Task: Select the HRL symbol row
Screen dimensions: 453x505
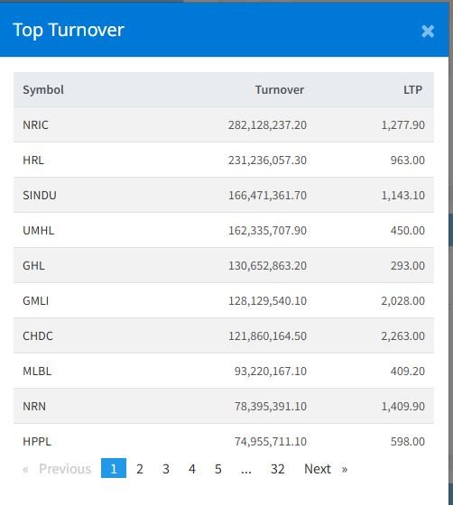Action: (224, 160)
